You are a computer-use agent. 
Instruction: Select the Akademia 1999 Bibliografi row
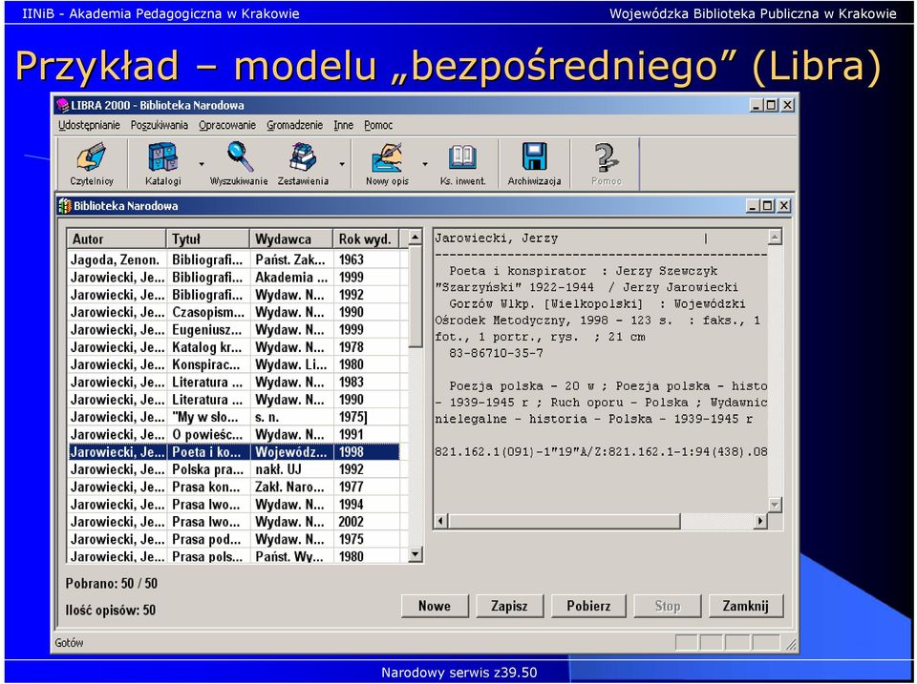pos(234,277)
